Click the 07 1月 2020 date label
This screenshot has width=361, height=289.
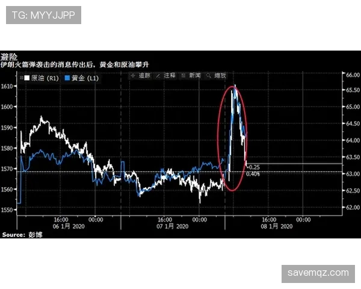tap(173, 226)
